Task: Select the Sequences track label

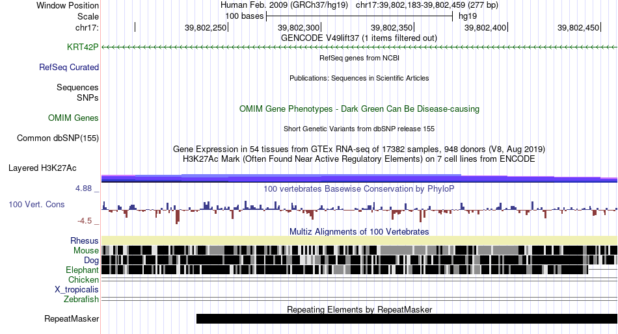Action: tap(77, 88)
